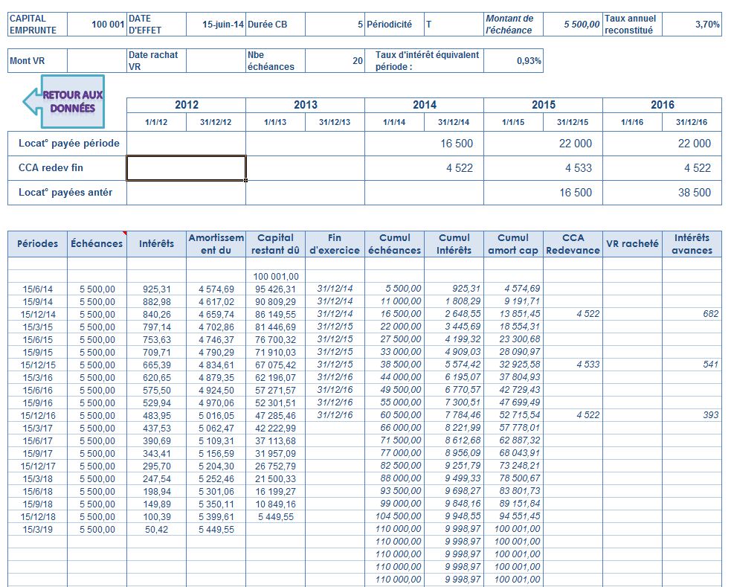Click the empty Mont VR value cell

[x=97, y=61]
